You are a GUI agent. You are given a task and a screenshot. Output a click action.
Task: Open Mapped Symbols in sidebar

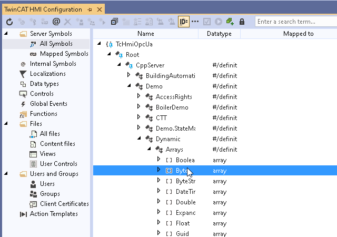[x=64, y=54]
